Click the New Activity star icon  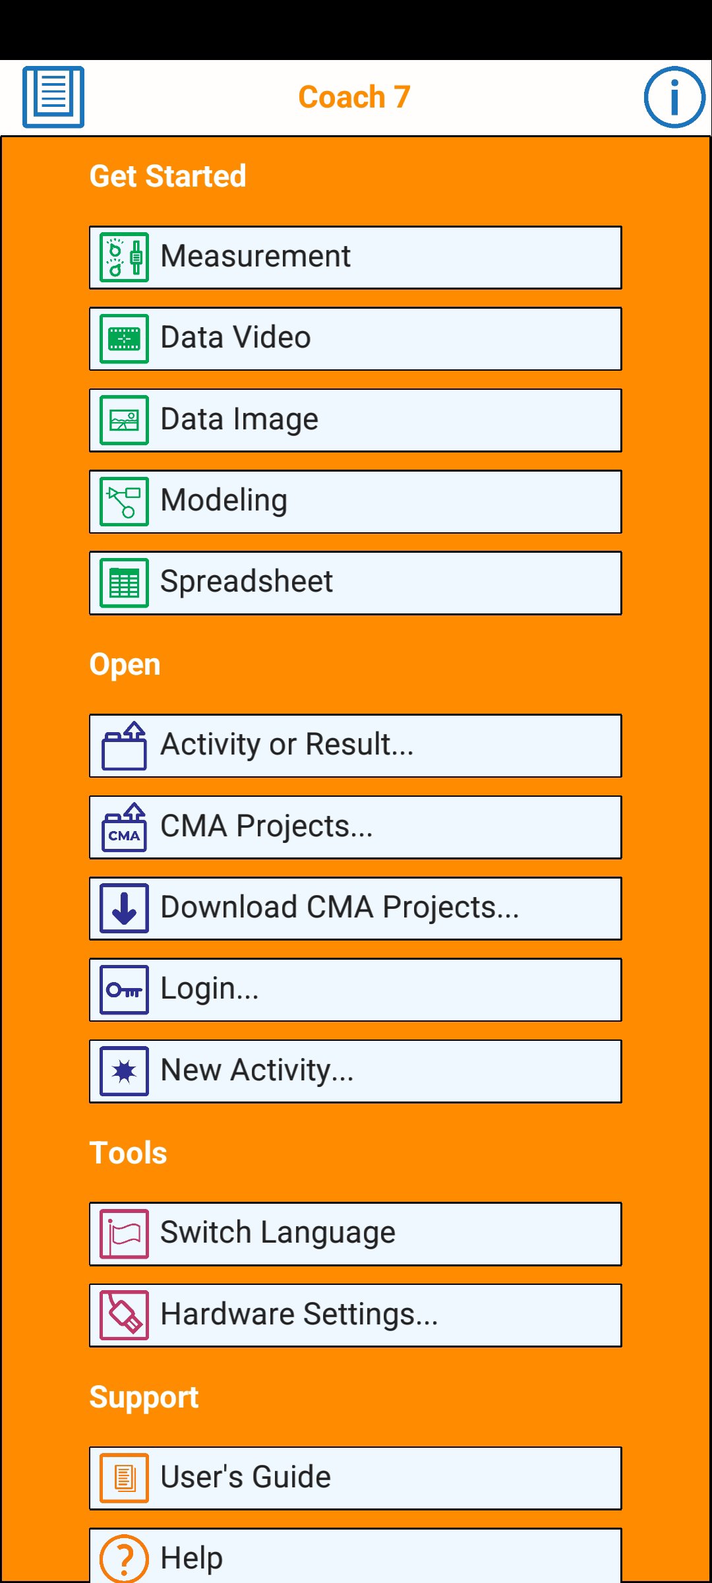pyautogui.click(x=124, y=1071)
